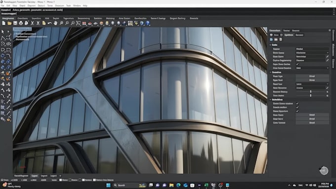Screen dimensions: 336x189
Task: Click the Cead Seire row button
Action: tap(312, 119)
